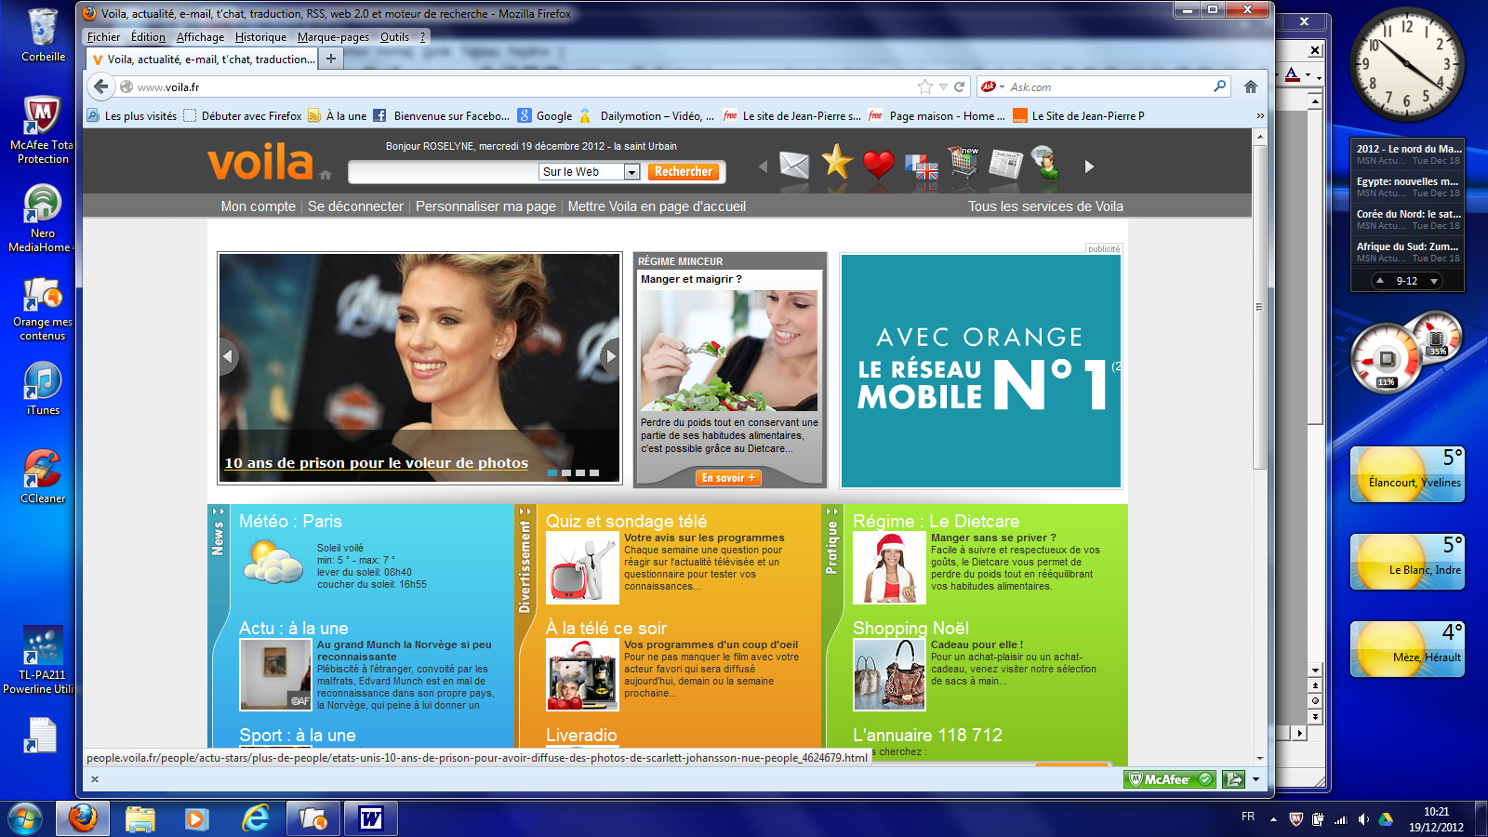Click the Firefox taskbar button

[83, 818]
